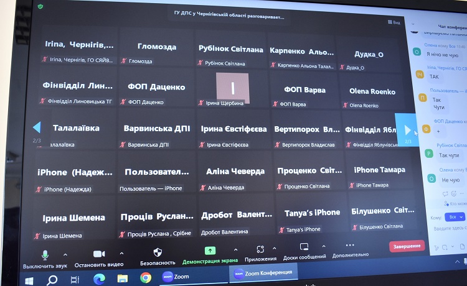Viewport: 467px width, 286px height.
Task: Select the iPhone Тамара participant tile
Action: 379,172
